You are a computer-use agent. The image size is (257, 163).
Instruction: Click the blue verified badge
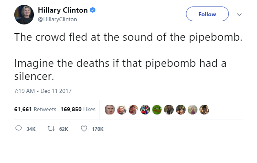(93, 10)
